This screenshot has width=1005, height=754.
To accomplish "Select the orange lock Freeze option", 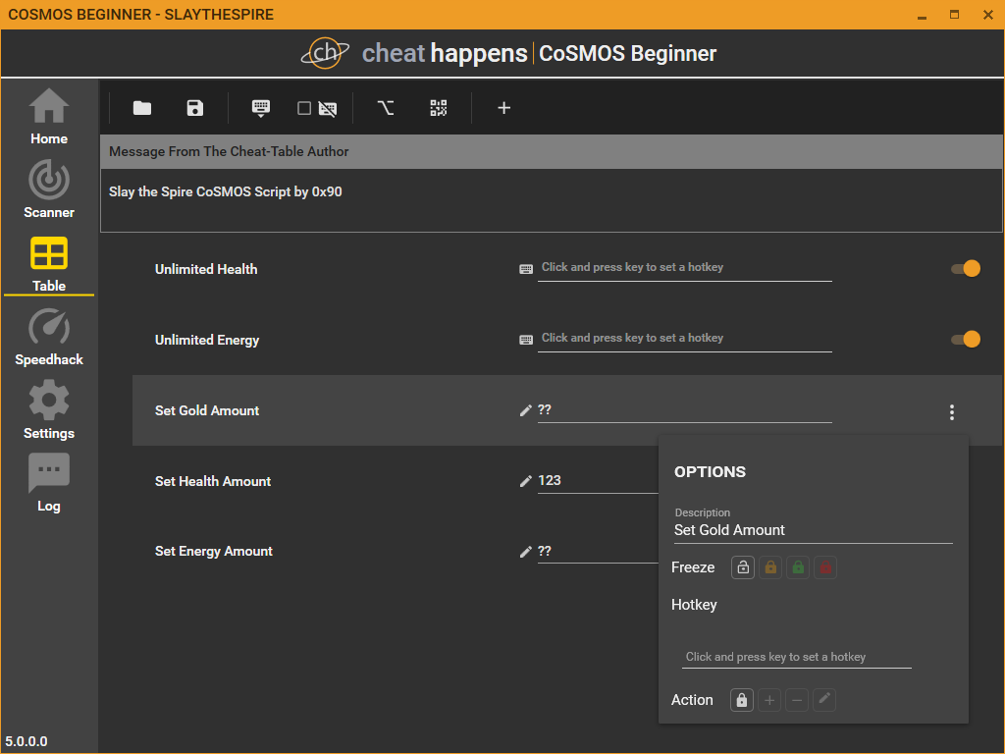I will click(x=770, y=567).
